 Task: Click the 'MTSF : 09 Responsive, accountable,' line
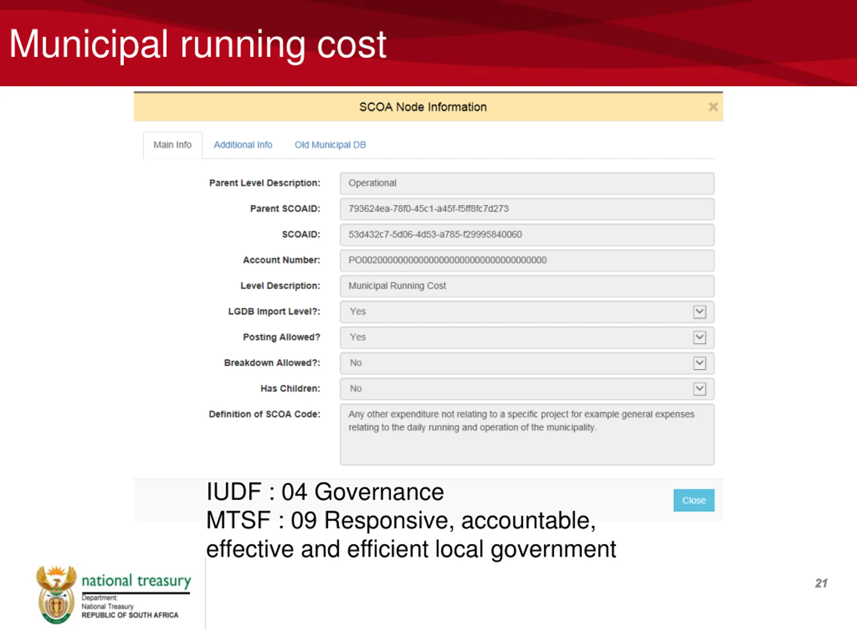(x=401, y=521)
